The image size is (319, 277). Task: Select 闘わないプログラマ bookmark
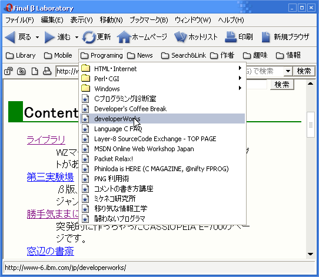162,219
